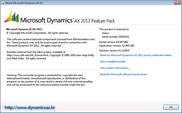Image resolution: width=182 pixels, height=113 pixels.
Task: Click Show installed models link
Action: coord(113,62)
